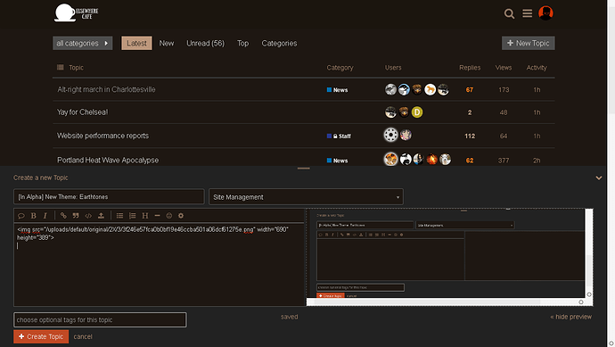Switch to the Categories tab

tap(279, 43)
